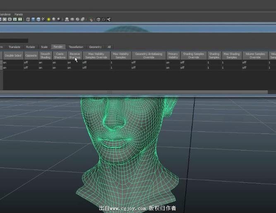Click smooth shade all cube icon
This screenshot has height=213, width=276.
[x=33, y=19]
